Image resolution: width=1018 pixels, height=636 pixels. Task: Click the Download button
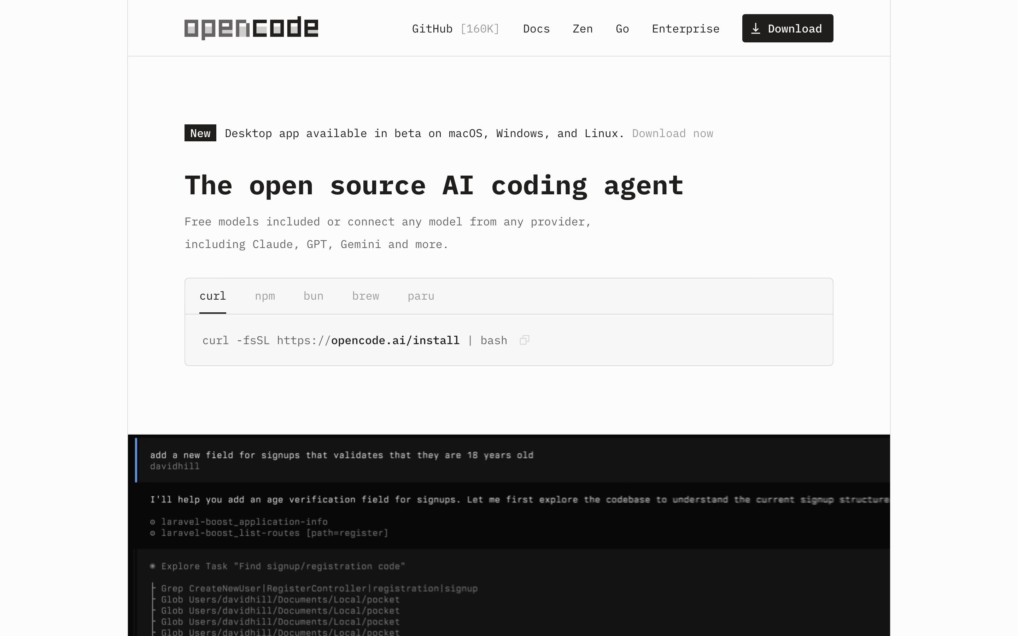pyautogui.click(x=788, y=28)
